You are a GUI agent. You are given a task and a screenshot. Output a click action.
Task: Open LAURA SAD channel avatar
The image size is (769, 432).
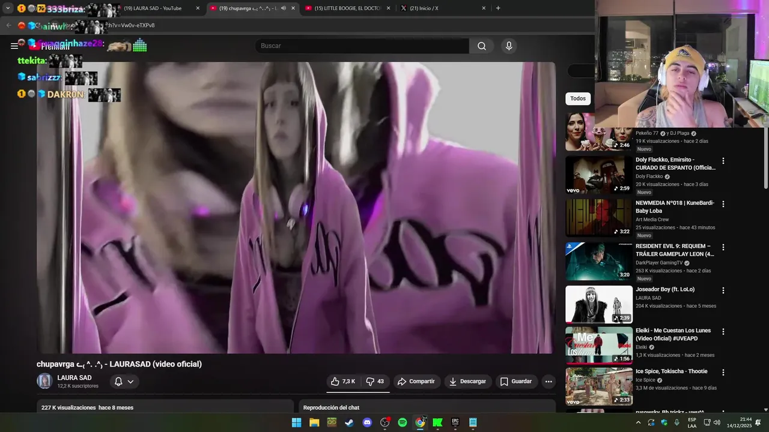coord(44,381)
